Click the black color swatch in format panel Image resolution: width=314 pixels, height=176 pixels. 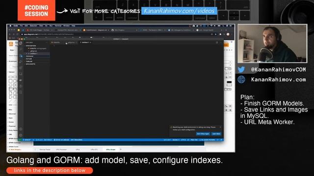click(229, 82)
